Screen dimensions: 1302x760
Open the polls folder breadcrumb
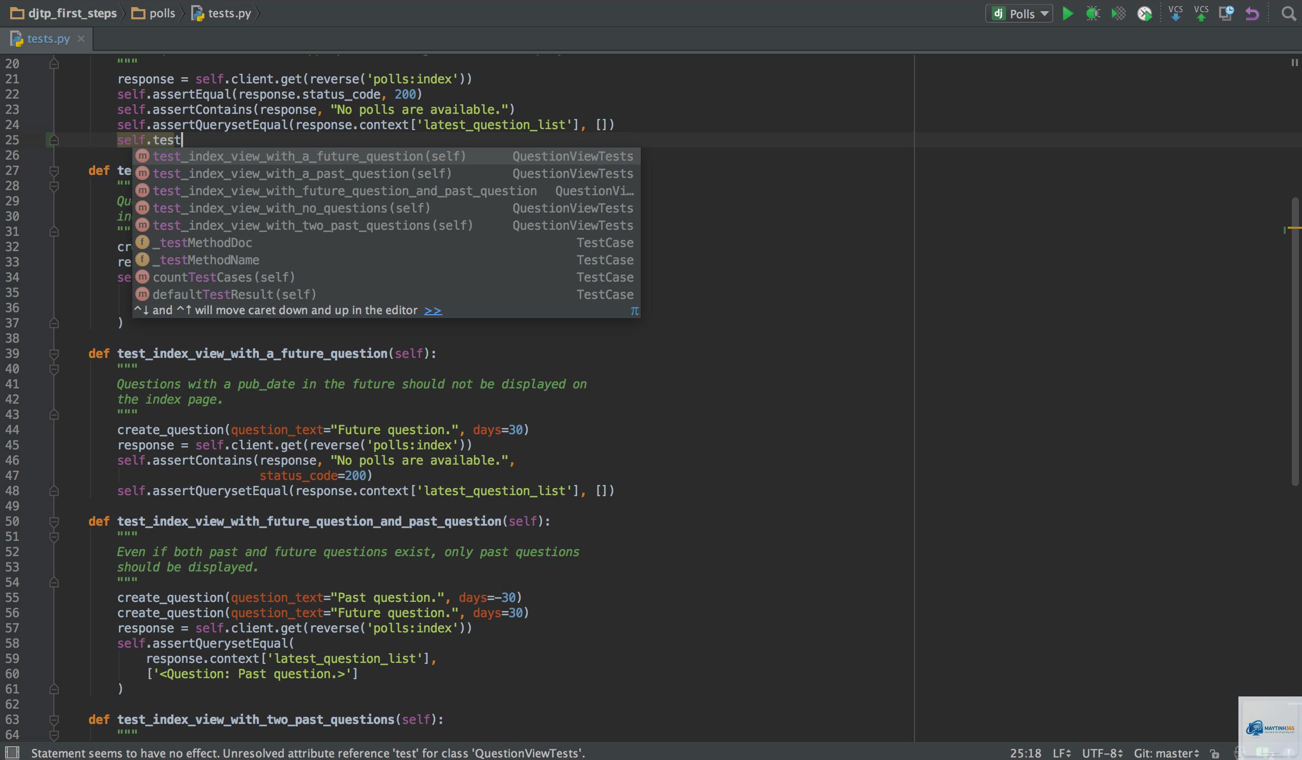153,13
